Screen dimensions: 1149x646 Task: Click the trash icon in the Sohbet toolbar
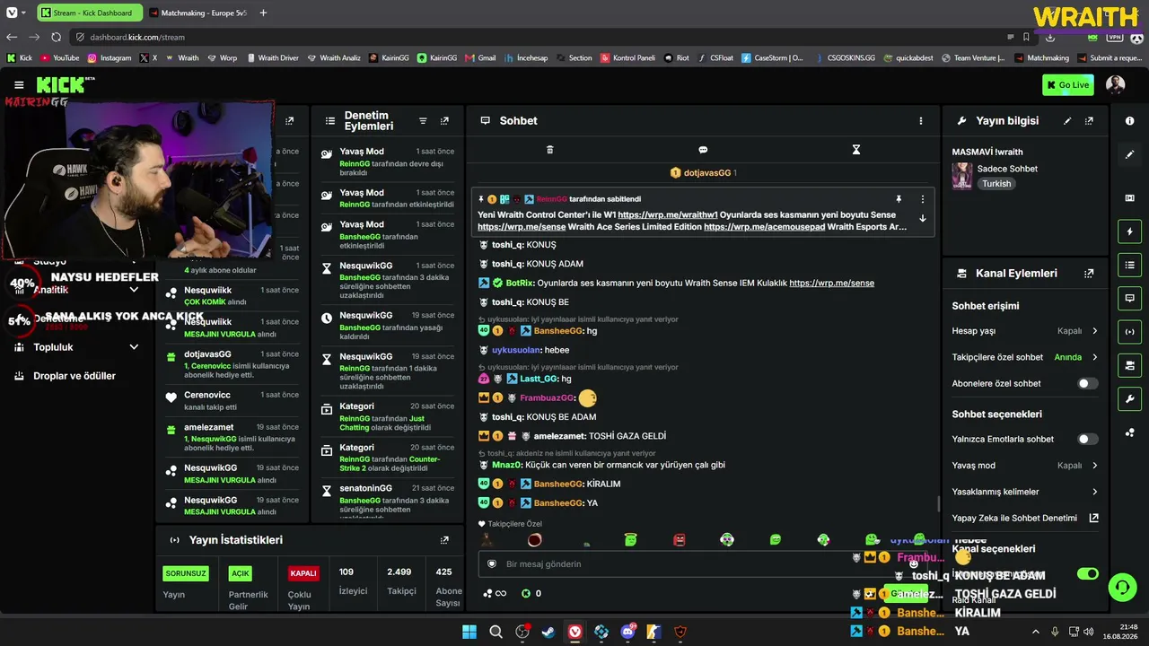tap(550, 150)
